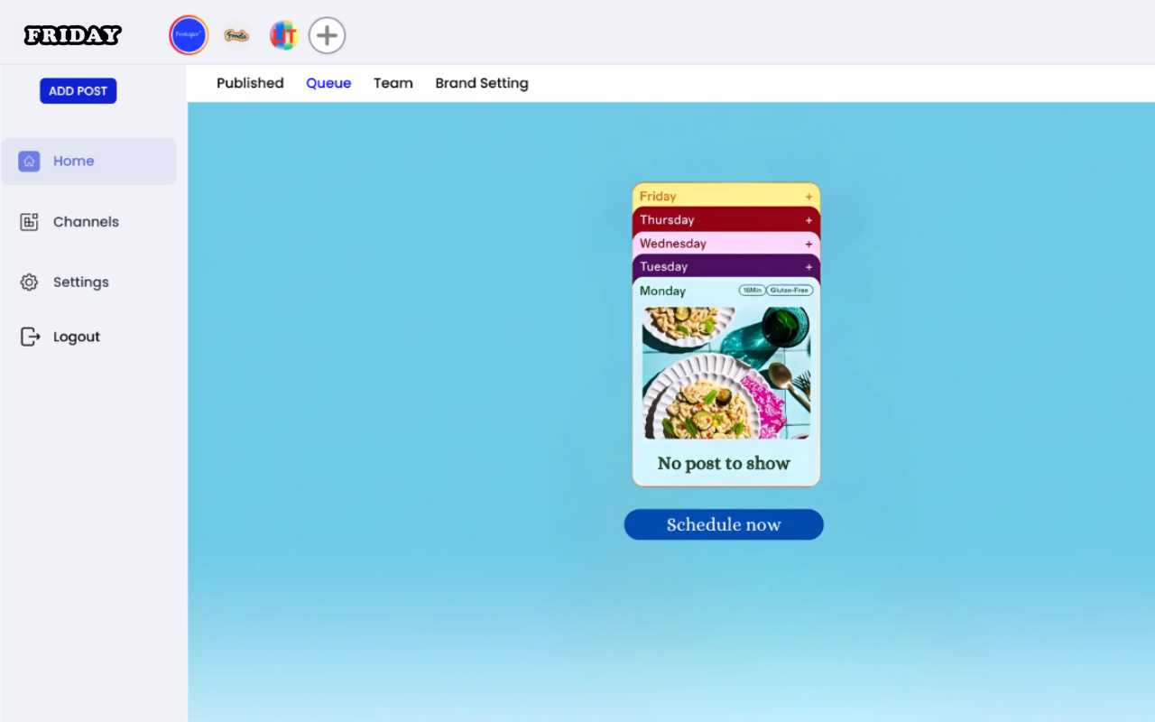The height and width of the screenshot is (722, 1155).
Task: Expand the Friday card with its plus
Action: pos(808,197)
